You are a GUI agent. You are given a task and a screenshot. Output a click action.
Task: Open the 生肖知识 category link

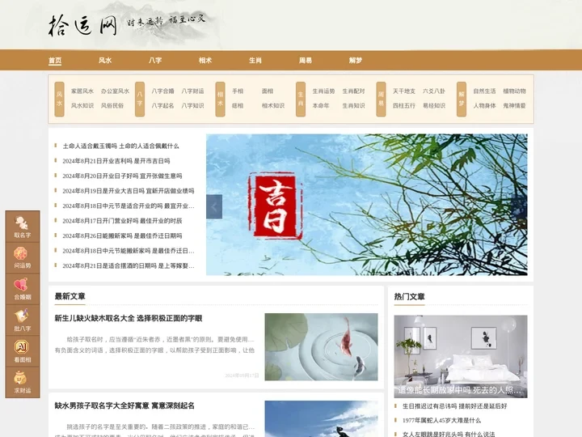pos(353,105)
